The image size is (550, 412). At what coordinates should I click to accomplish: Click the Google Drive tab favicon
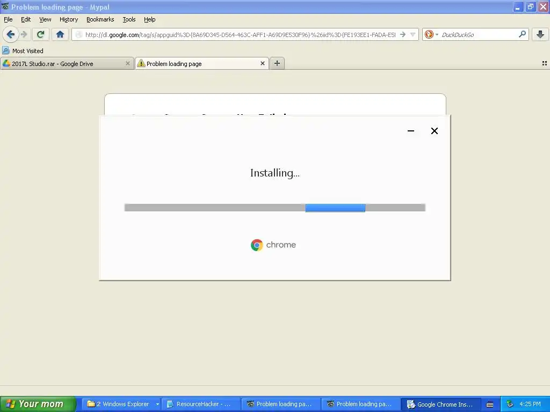point(6,63)
